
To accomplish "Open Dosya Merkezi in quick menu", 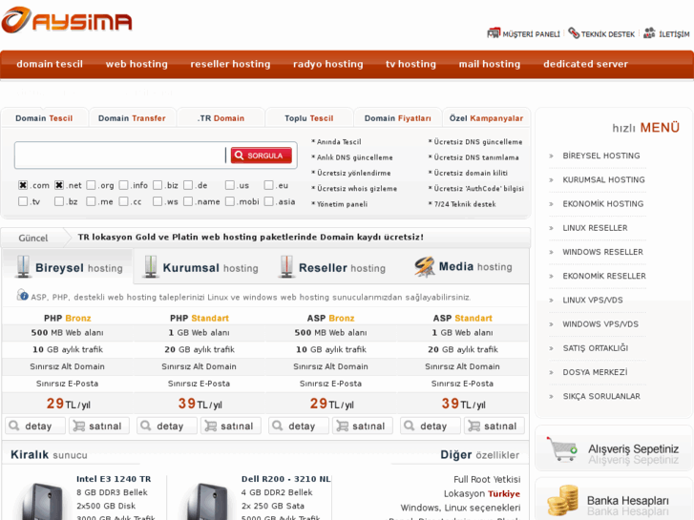I will pyautogui.click(x=595, y=372).
